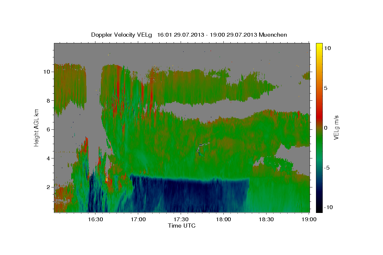Click the 'Muenchen' location text in title
The height and width of the screenshot is (255, 383).
273,35
